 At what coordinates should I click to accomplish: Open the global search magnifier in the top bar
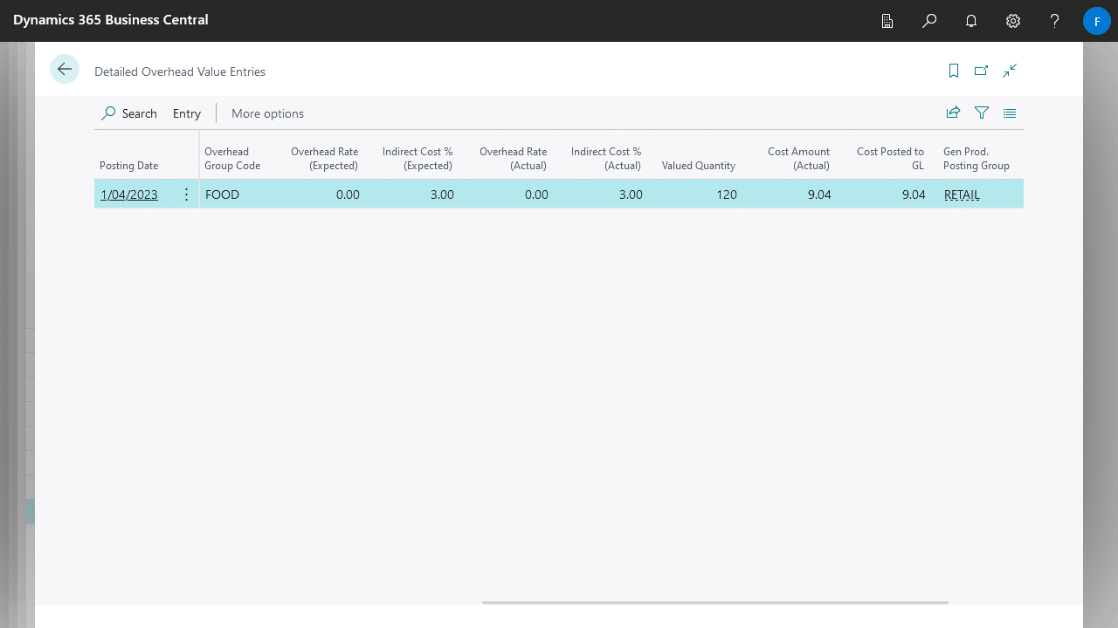[929, 21]
